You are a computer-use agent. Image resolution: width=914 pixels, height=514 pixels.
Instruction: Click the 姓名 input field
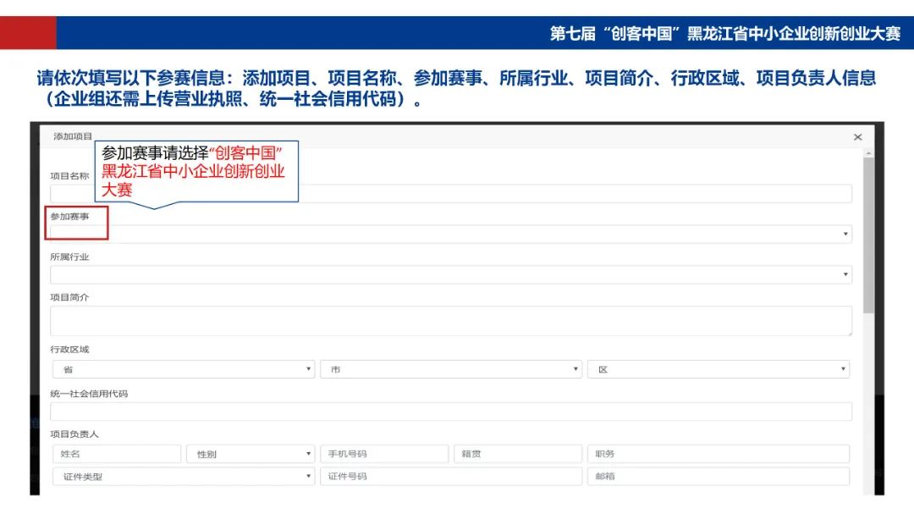(117, 454)
